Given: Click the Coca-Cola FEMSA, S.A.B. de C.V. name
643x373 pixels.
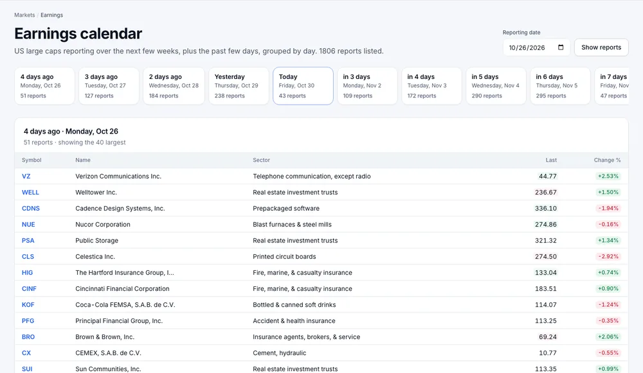Looking at the screenshot, I should click(125, 304).
